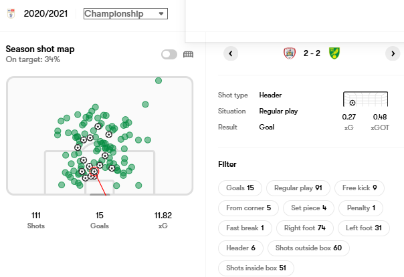Select the red-circled goal marker on shot map
Screen dimensions: 404x277
pyautogui.click(x=94, y=172)
